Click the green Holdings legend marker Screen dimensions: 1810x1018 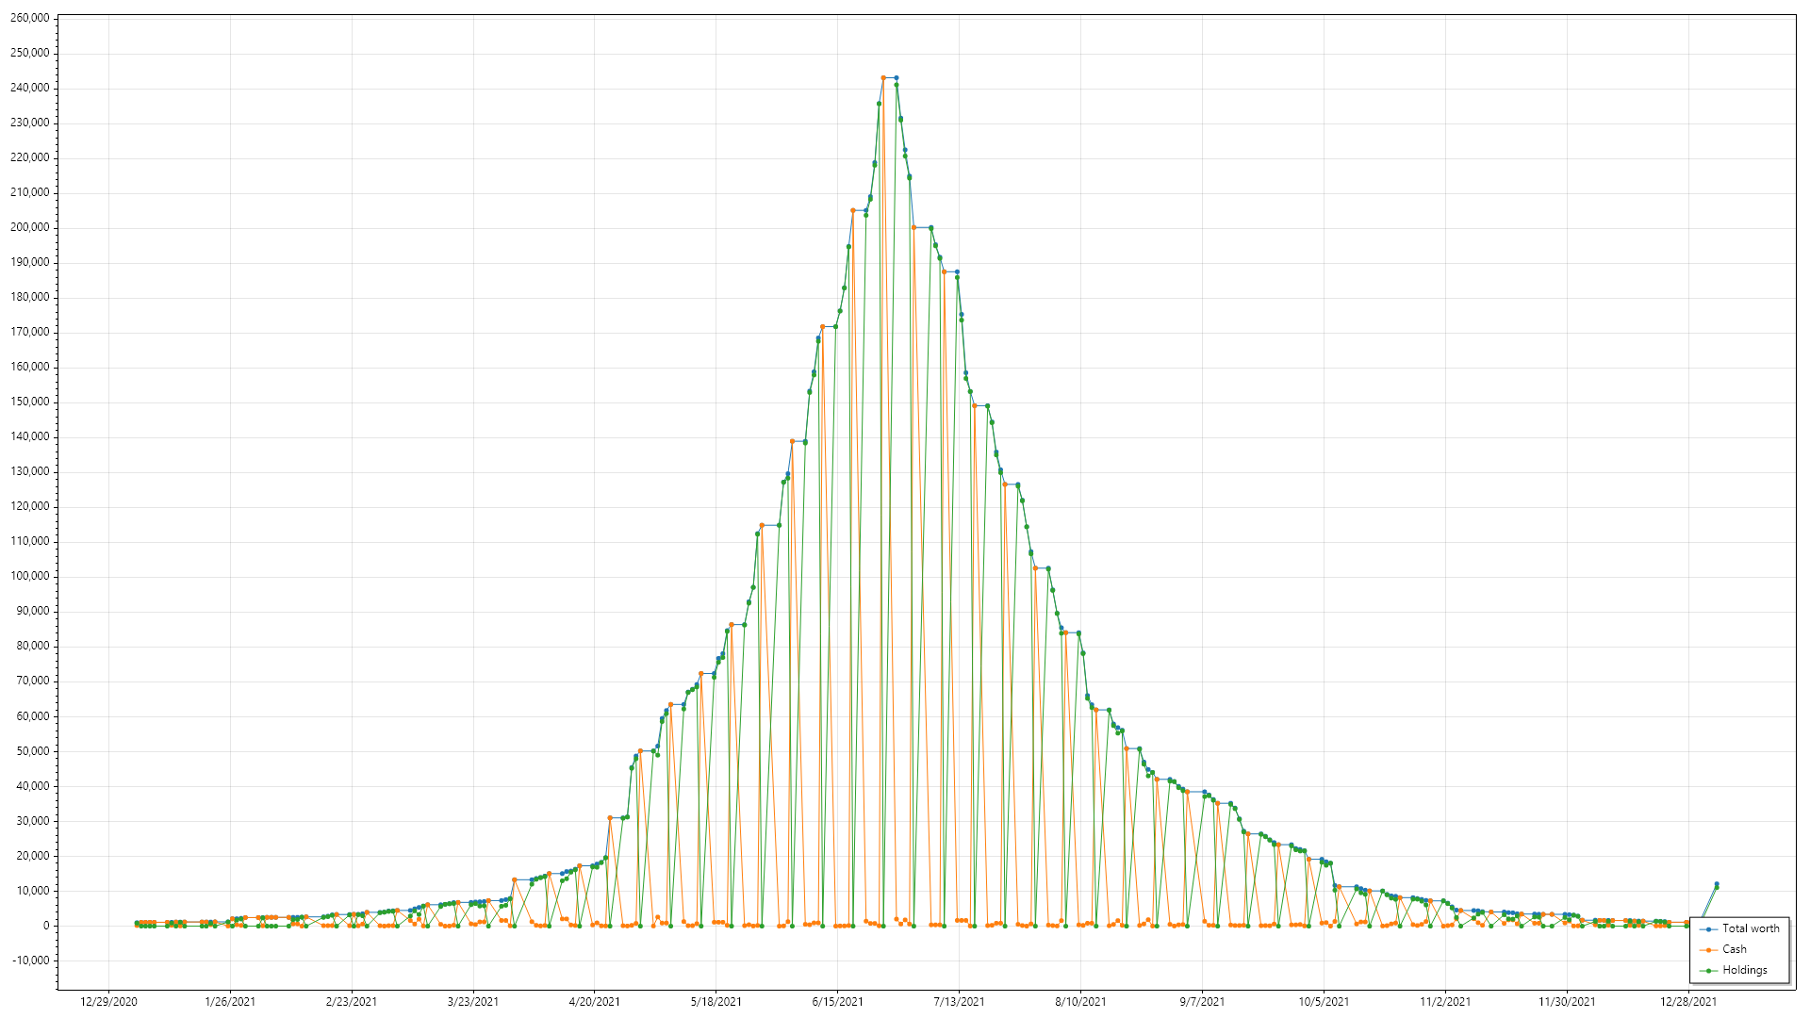pyautogui.click(x=1708, y=971)
